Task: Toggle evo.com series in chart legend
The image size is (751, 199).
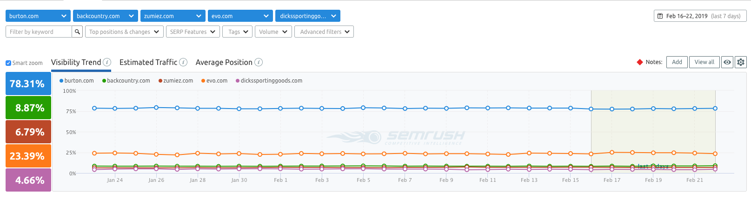Action: [x=214, y=81]
